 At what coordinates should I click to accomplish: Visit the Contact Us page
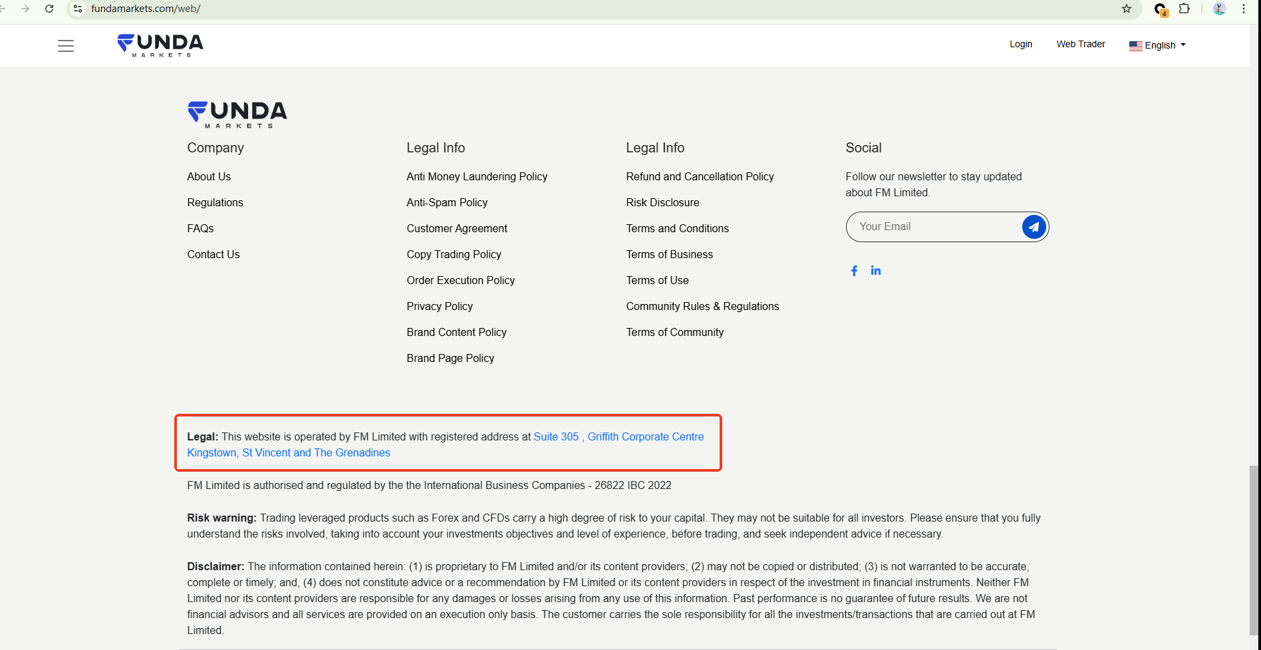[213, 254]
